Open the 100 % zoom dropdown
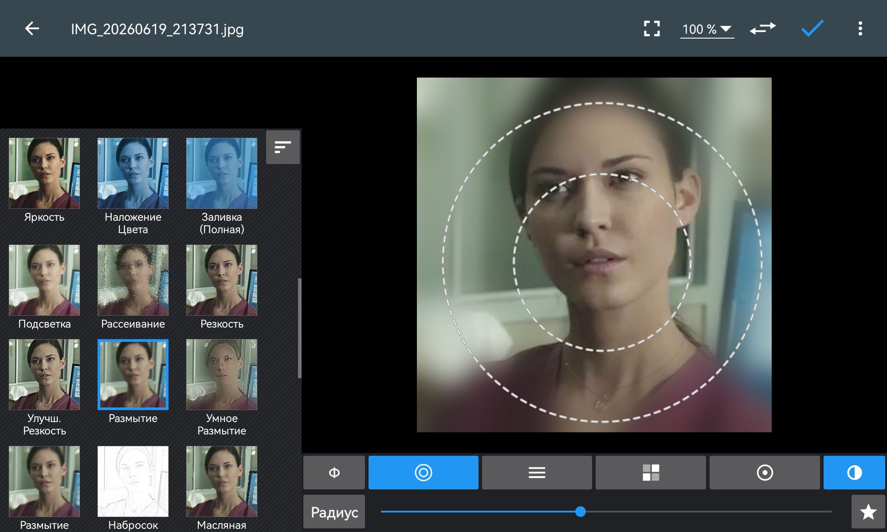The image size is (887, 532). pyautogui.click(x=707, y=29)
